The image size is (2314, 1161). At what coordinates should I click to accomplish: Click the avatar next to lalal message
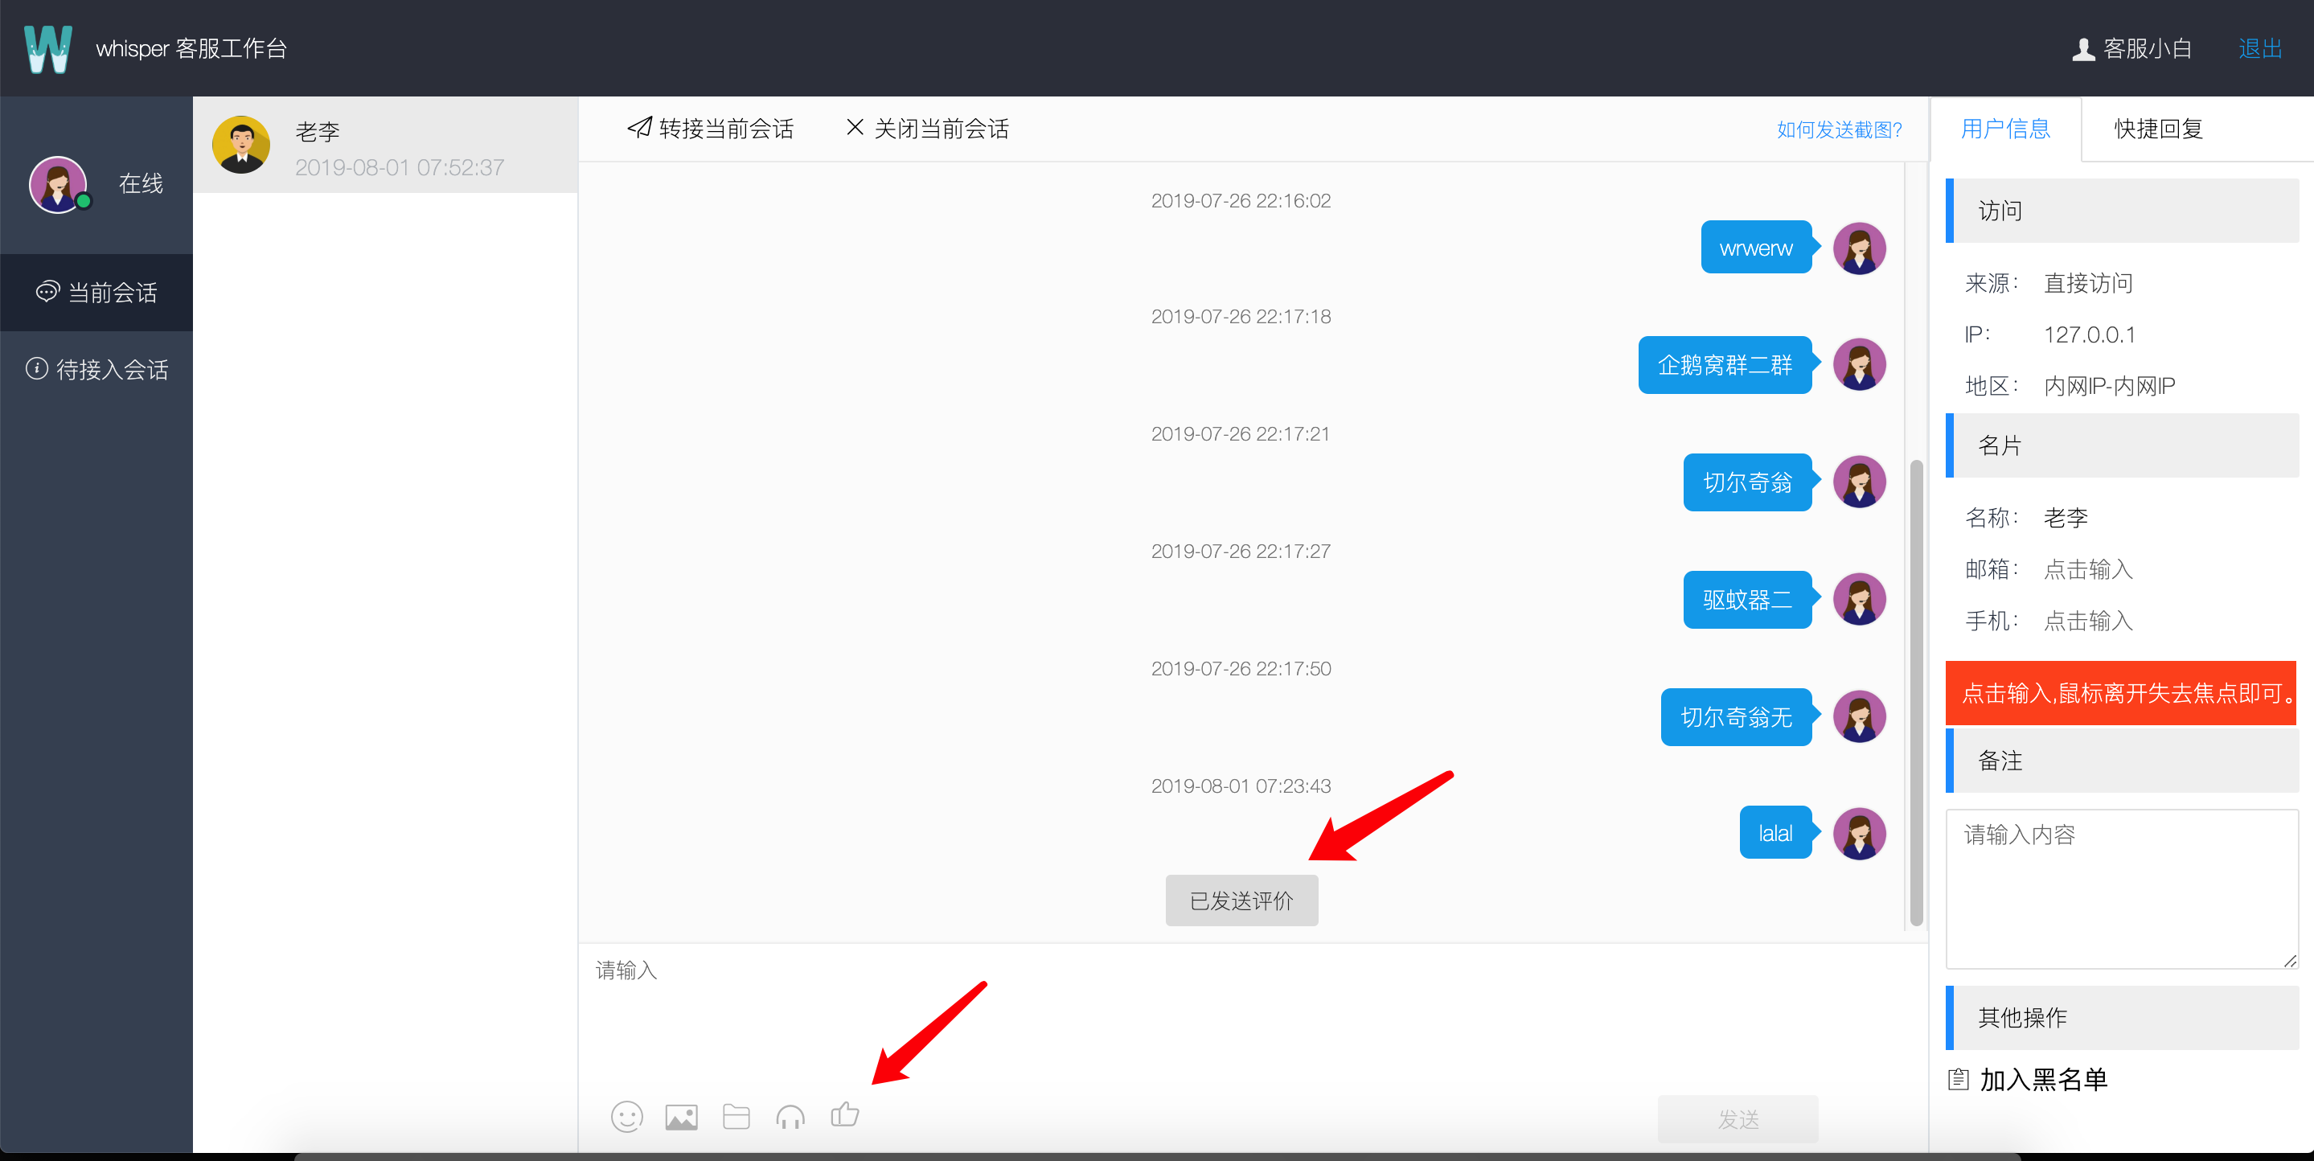pyautogui.click(x=1859, y=834)
